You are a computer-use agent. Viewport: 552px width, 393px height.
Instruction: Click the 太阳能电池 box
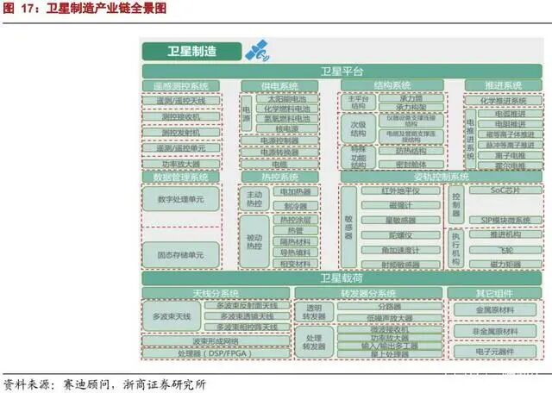point(287,99)
